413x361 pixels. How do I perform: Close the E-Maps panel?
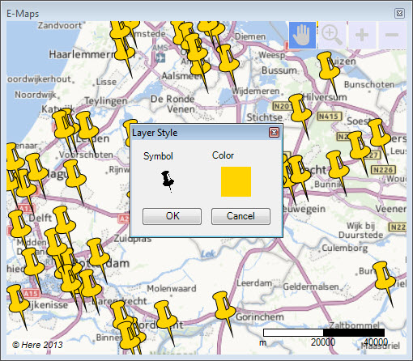[x=399, y=13]
